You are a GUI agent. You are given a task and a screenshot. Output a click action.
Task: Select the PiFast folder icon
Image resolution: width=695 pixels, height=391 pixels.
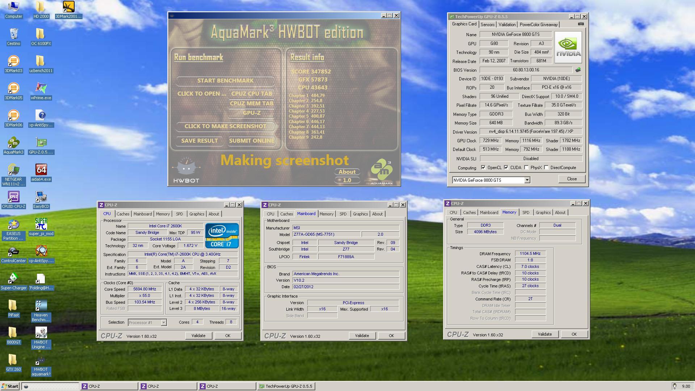point(13,308)
